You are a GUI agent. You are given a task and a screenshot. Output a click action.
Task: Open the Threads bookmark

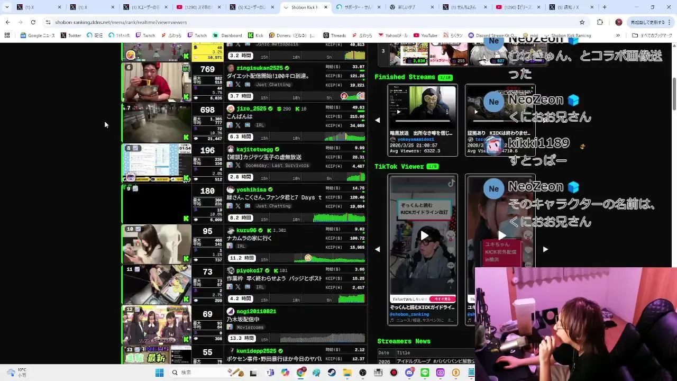(x=334, y=35)
